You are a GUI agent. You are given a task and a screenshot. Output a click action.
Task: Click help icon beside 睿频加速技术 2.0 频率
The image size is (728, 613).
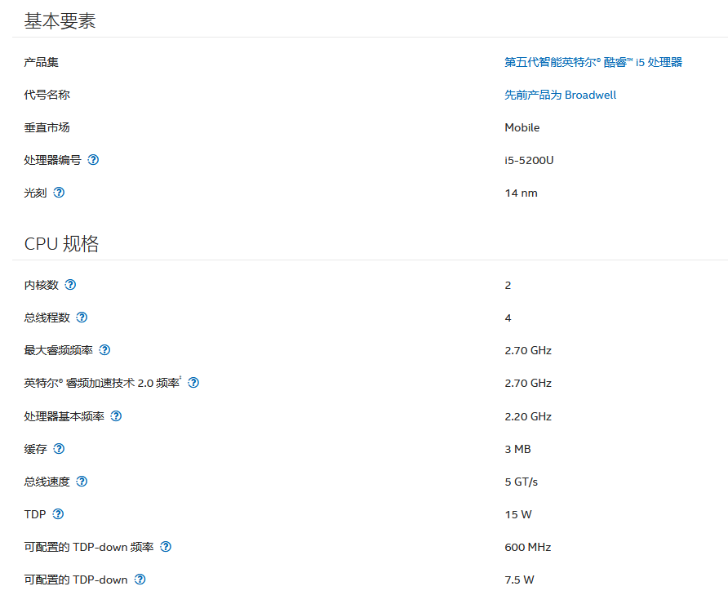tap(193, 383)
